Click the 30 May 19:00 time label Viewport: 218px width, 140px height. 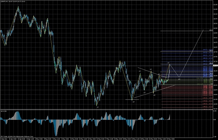pyautogui.click(x=171, y=139)
